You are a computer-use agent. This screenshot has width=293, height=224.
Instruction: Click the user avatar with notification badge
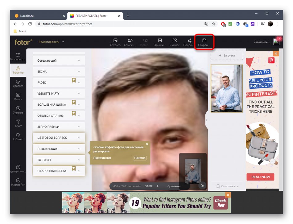coord(277,42)
